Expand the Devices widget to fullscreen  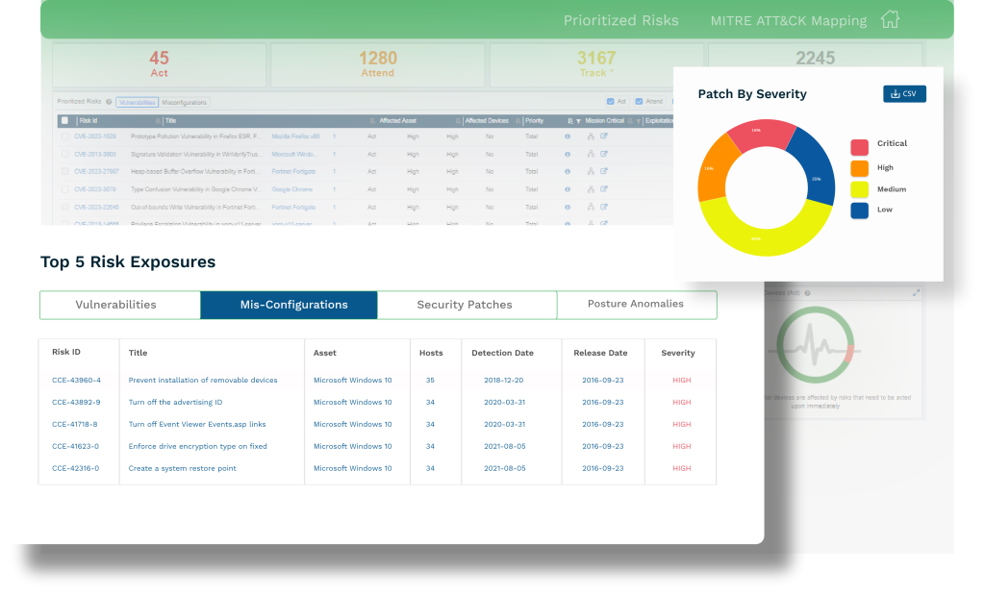[x=916, y=292]
